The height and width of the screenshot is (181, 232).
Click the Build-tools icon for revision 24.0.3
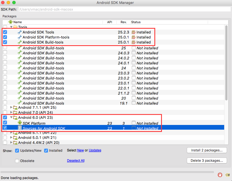(20, 53)
